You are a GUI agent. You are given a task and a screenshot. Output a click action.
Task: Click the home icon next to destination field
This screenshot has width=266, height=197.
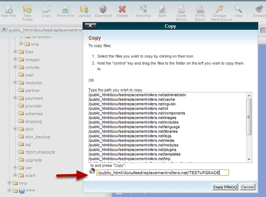[92, 171]
